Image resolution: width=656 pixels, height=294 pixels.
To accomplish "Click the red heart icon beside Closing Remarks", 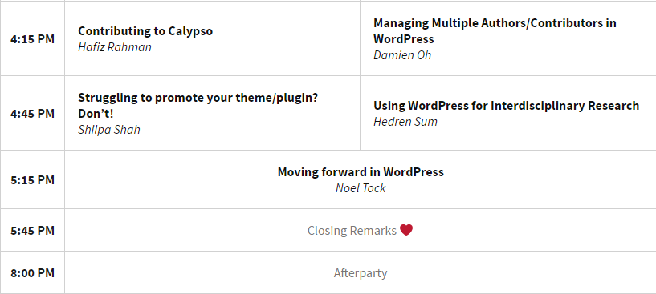I will tap(406, 230).
